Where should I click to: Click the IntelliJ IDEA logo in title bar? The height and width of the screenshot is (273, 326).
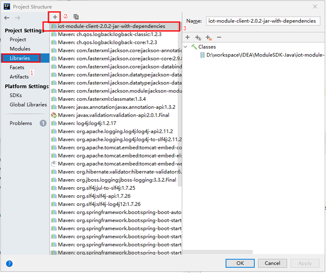point(7,6)
